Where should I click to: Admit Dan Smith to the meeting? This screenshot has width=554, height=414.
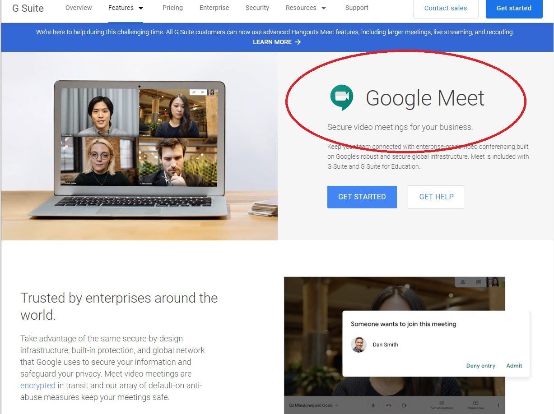514,366
